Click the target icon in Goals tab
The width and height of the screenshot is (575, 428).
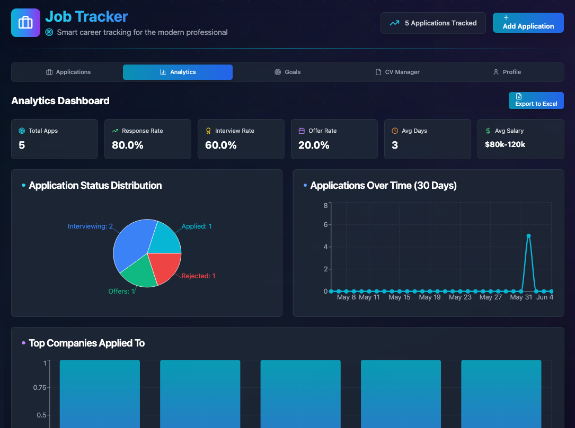(x=278, y=72)
